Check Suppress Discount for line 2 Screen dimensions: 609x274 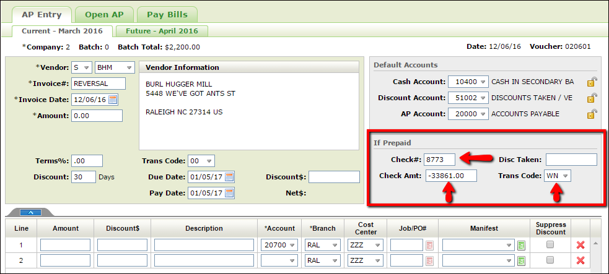click(550, 261)
